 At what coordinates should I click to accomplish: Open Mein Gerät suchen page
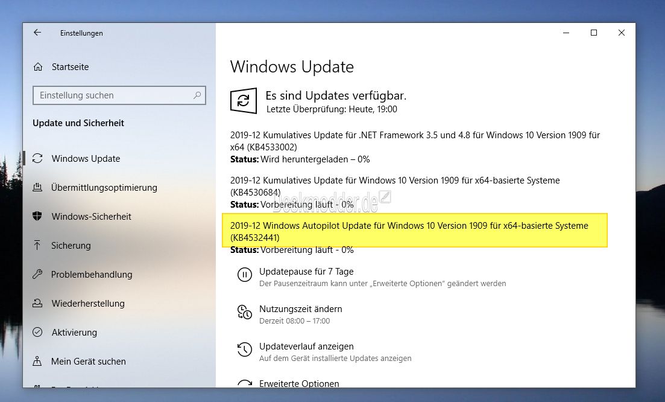(88, 361)
